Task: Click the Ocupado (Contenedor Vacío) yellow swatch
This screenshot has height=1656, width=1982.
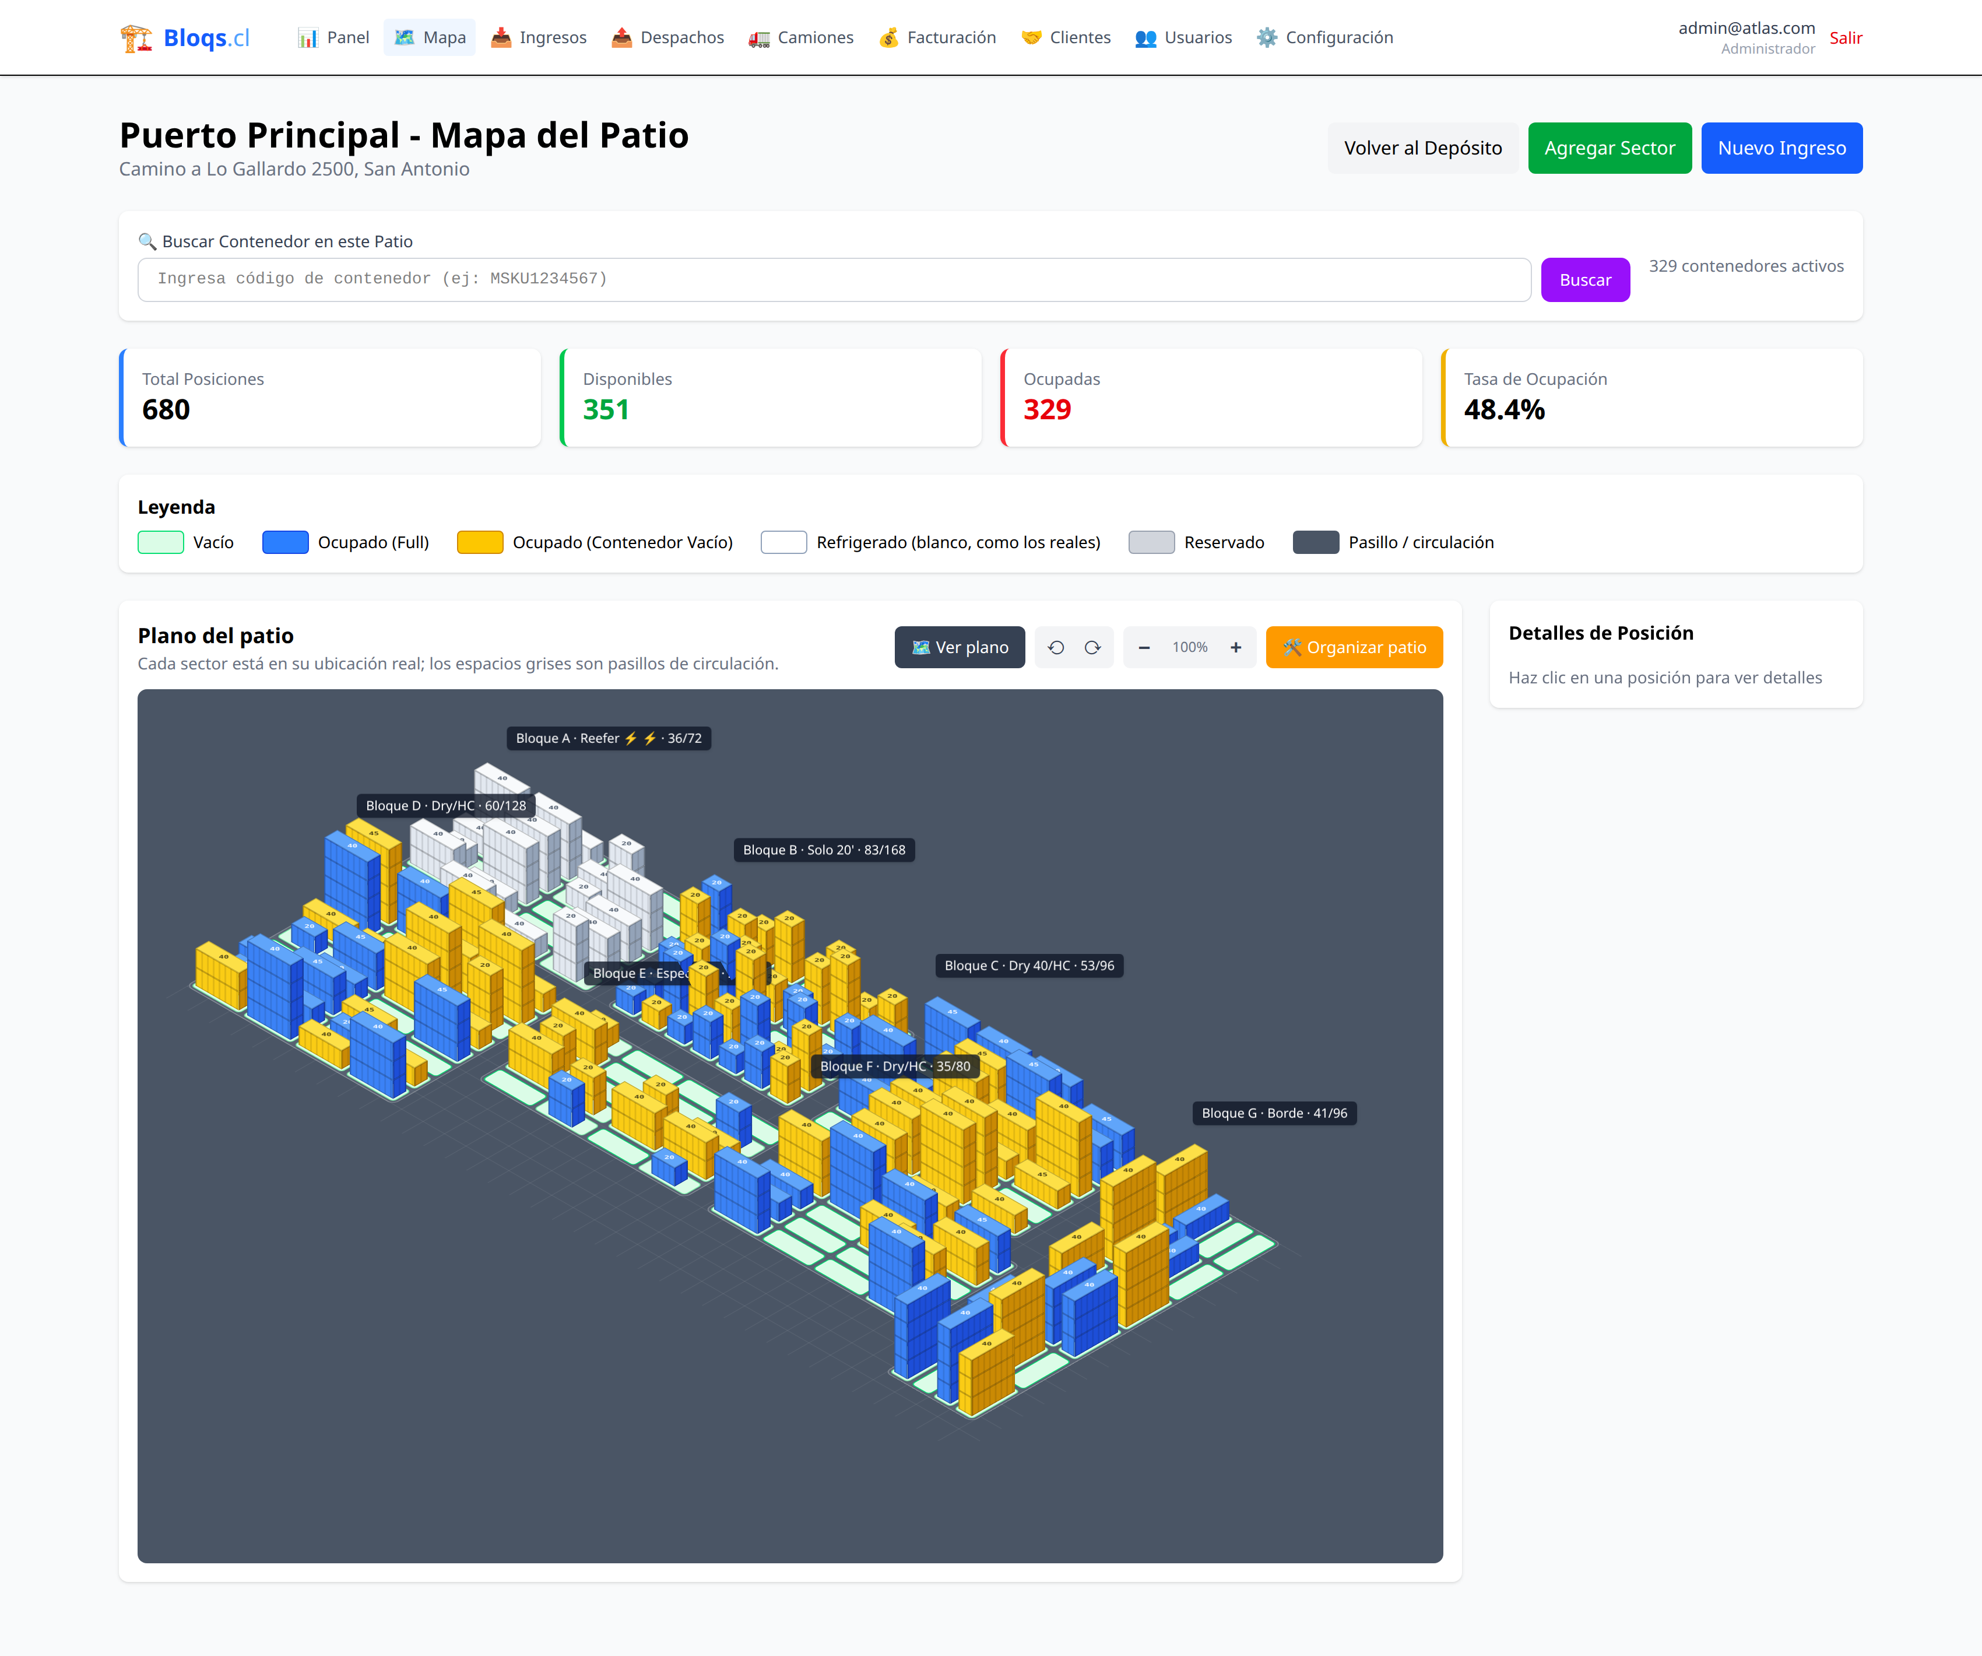Action: tap(479, 542)
